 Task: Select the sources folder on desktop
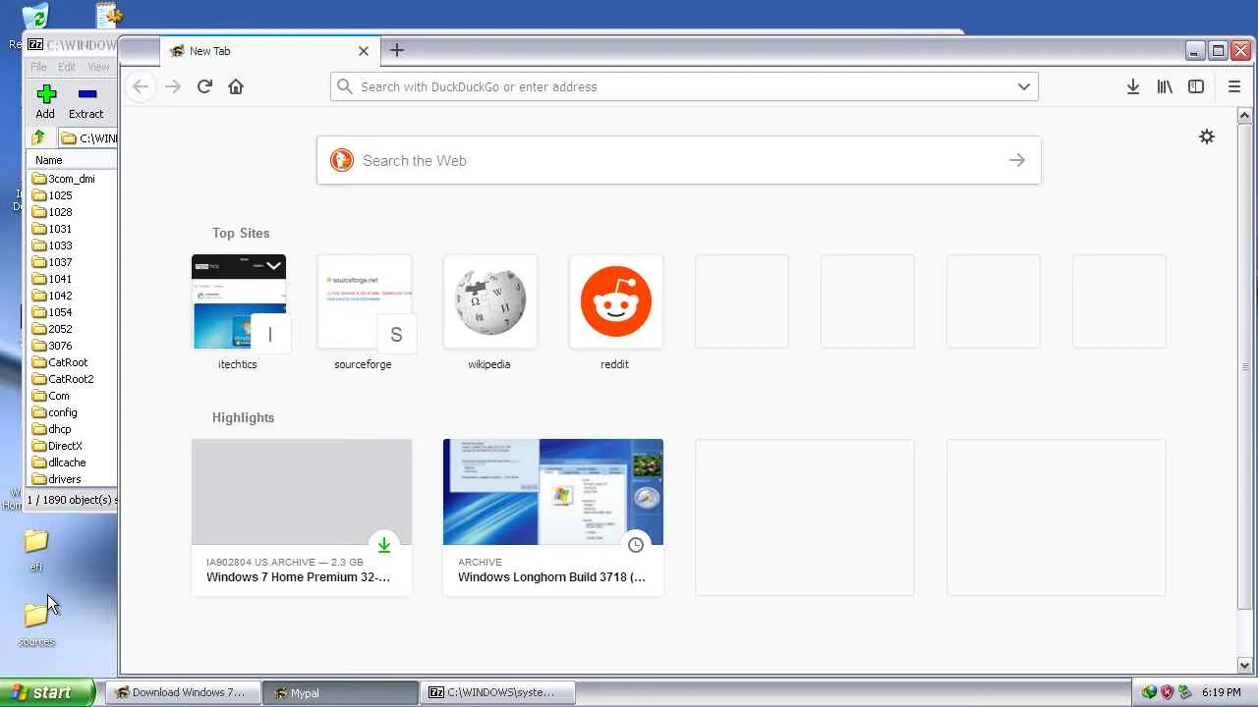[36, 625]
